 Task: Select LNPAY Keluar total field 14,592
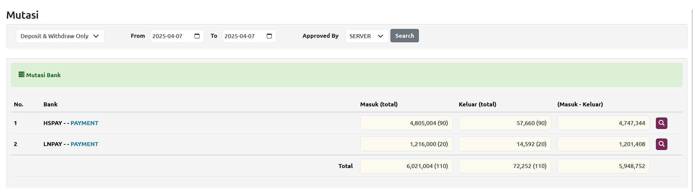pos(505,144)
